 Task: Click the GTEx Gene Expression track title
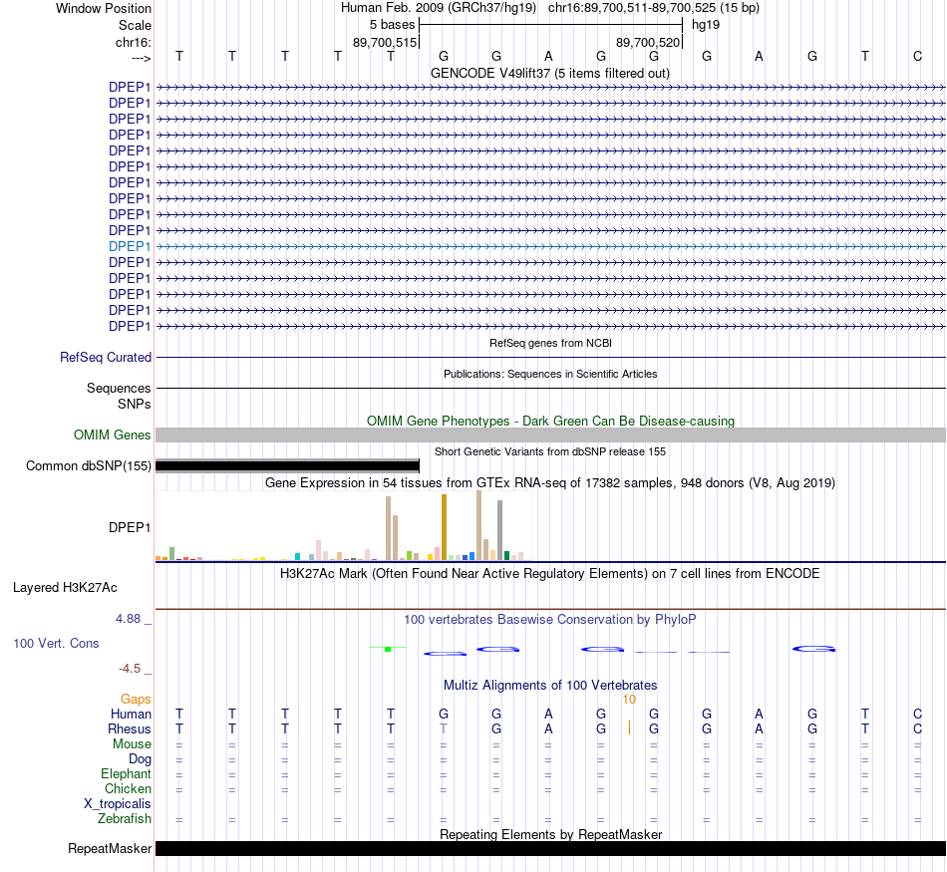pyautogui.click(x=550, y=483)
